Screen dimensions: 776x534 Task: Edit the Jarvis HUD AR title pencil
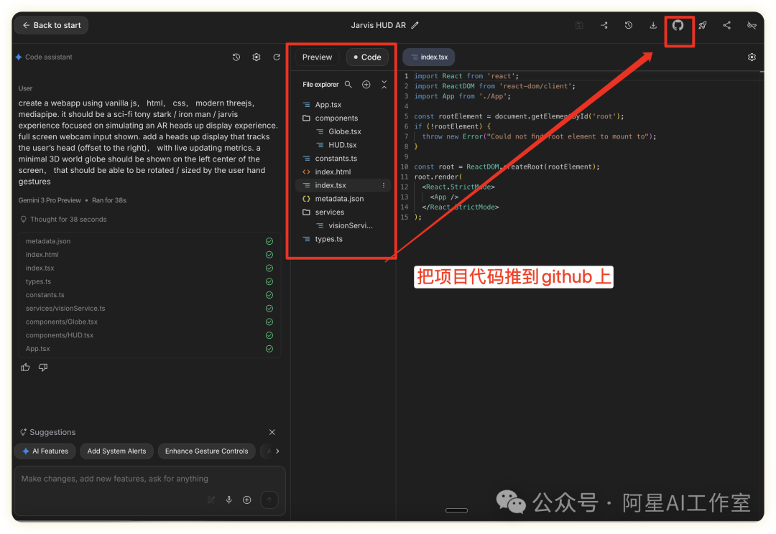(x=415, y=25)
